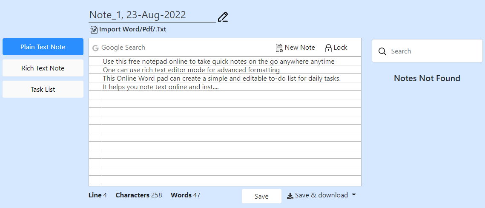Image resolution: width=485 pixels, height=208 pixels.
Task: Expand the Save & download dropdown caret
Action: point(353,195)
